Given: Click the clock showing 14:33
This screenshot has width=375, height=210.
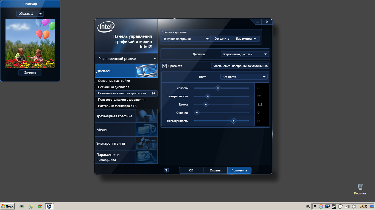Looking at the screenshot, I should (364, 206).
